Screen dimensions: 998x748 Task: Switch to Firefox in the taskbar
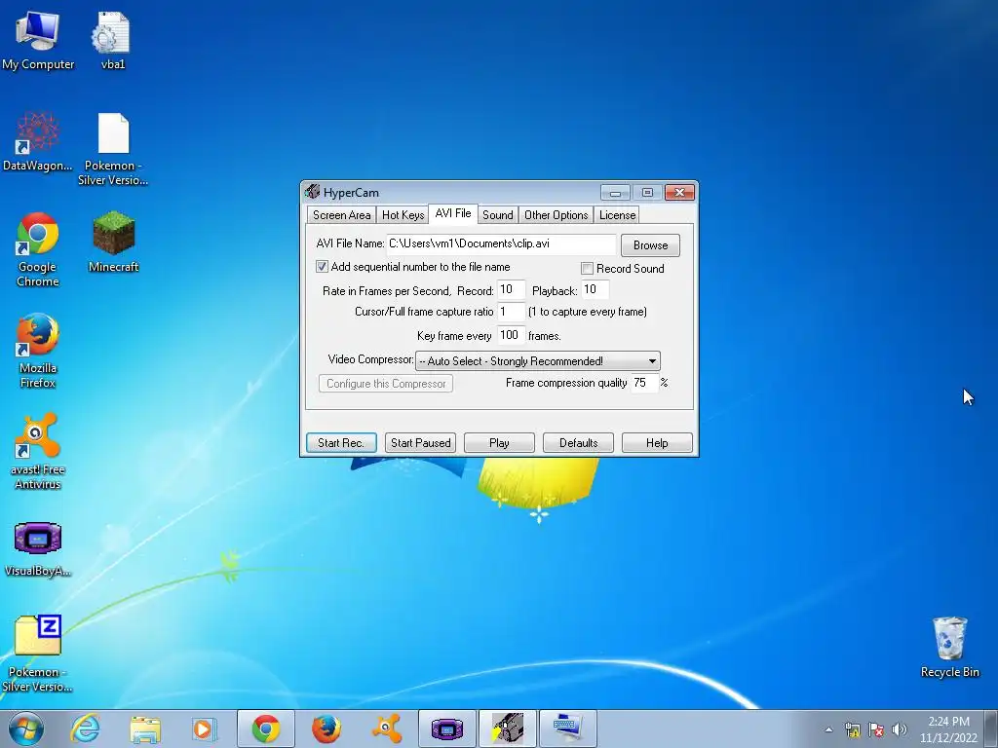pyautogui.click(x=326, y=729)
